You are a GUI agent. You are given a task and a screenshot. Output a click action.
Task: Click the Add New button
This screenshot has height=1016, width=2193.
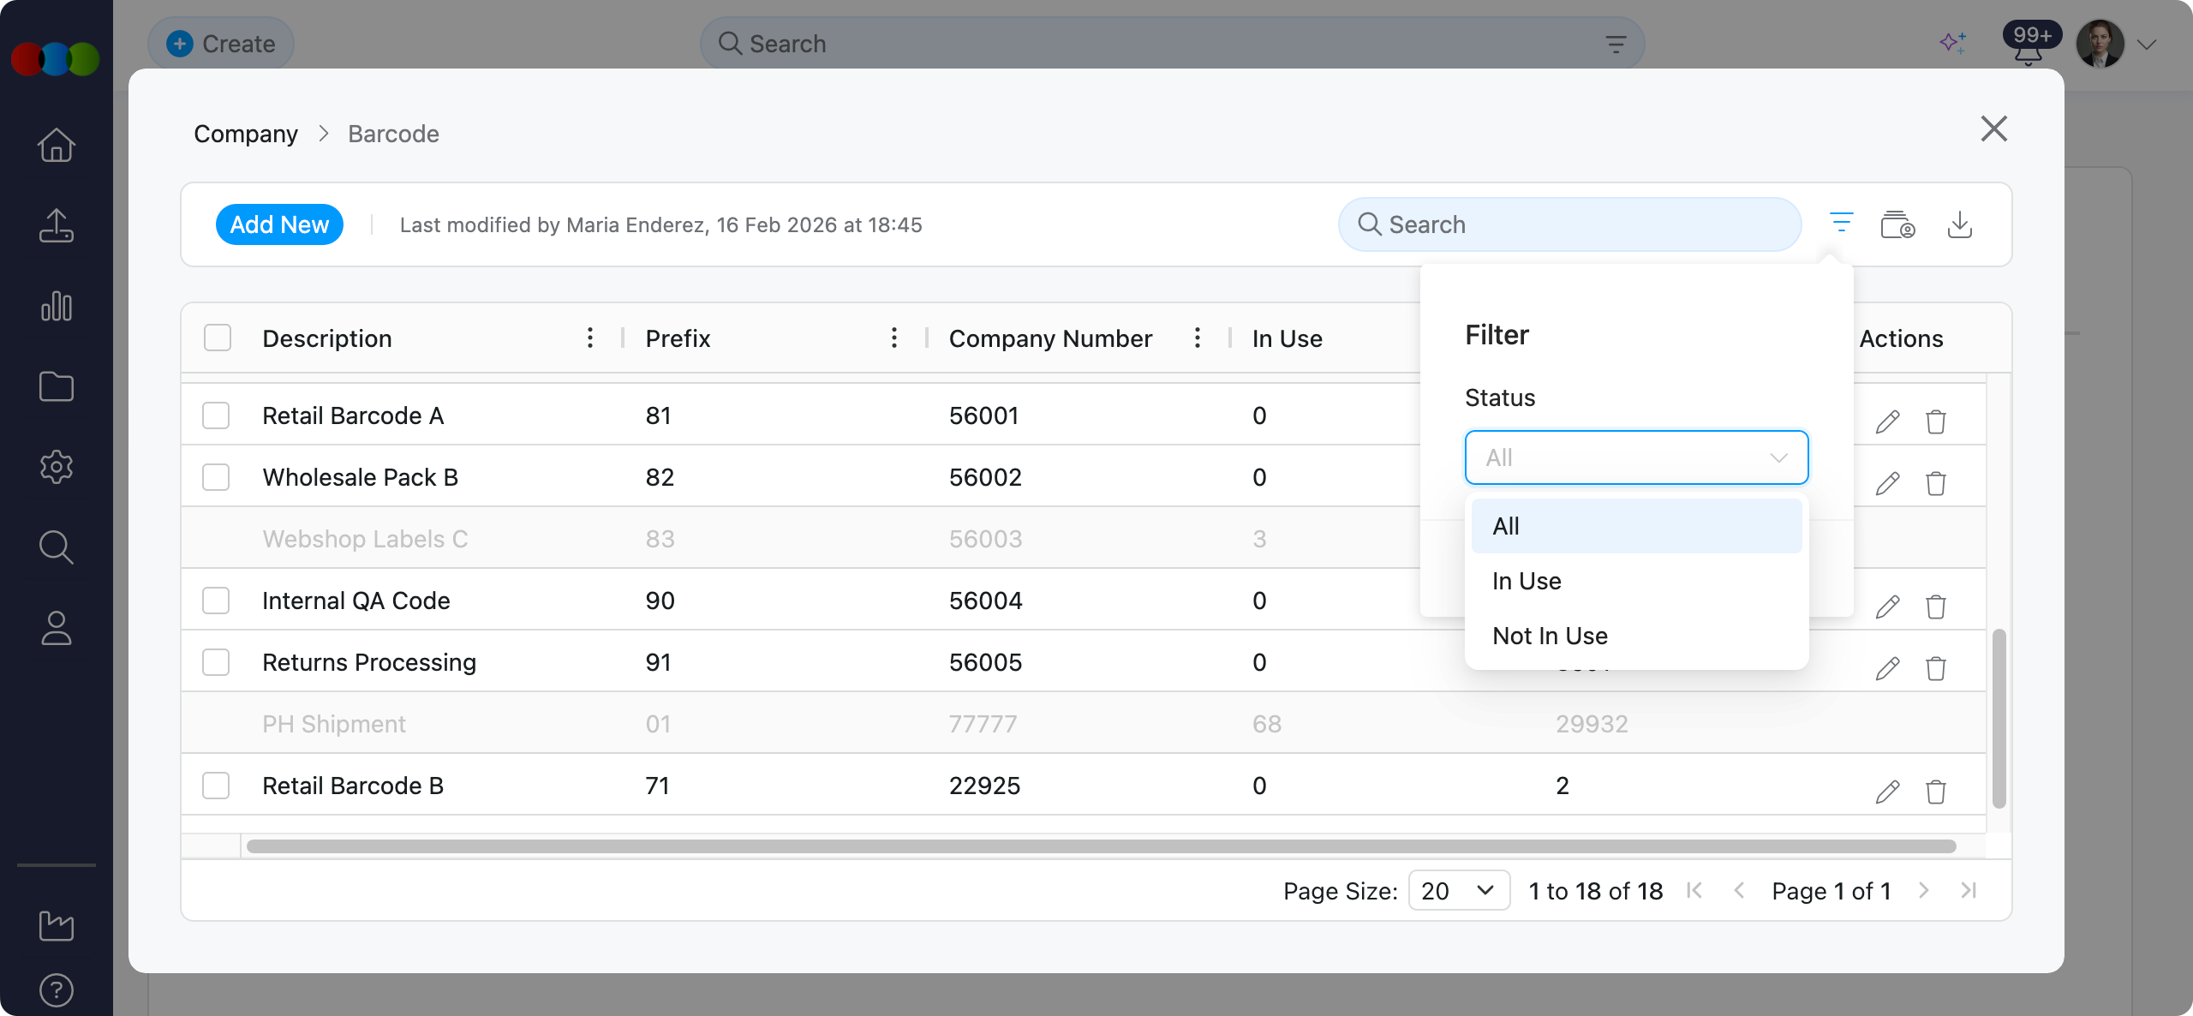[x=279, y=224]
